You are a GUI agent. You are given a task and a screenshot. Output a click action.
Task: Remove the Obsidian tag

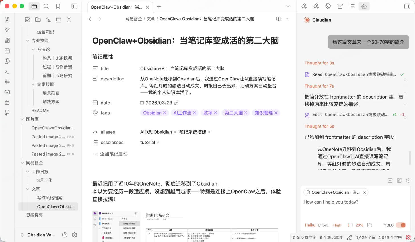(x=165, y=113)
